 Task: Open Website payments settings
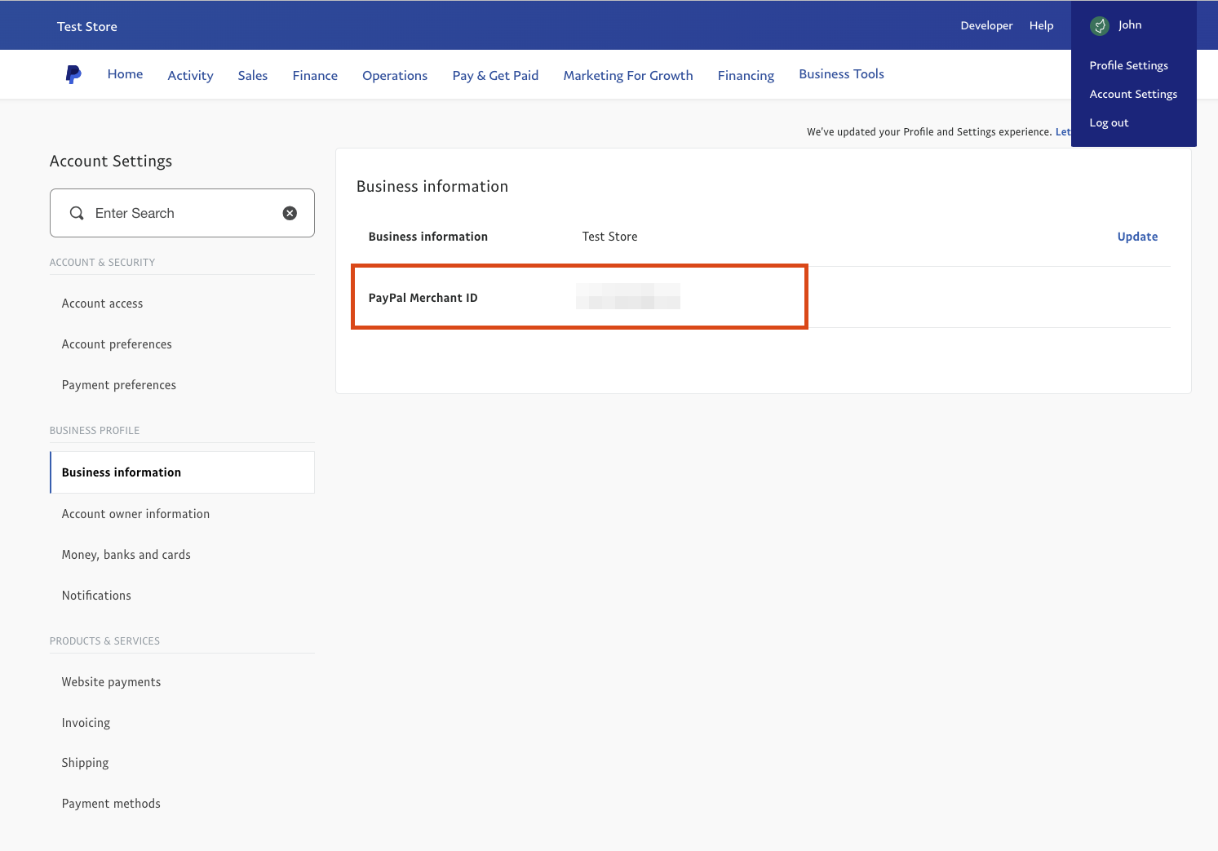pos(111,681)
